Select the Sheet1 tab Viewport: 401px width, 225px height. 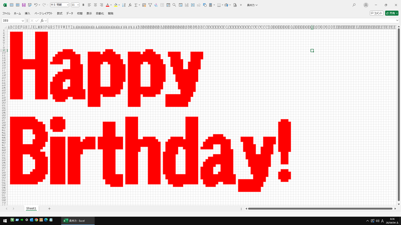click(31, 208)
